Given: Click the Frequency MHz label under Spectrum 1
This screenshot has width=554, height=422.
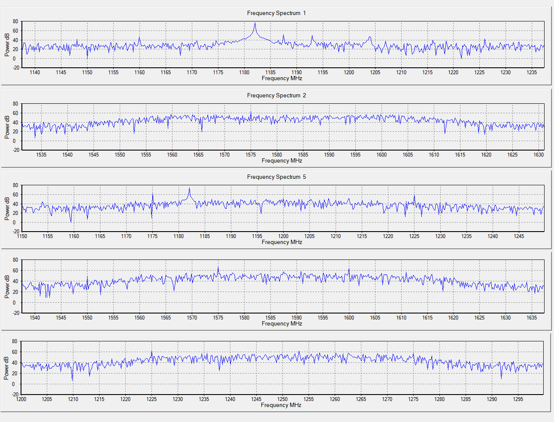Looking at the screenshot, I should [282, 78].
